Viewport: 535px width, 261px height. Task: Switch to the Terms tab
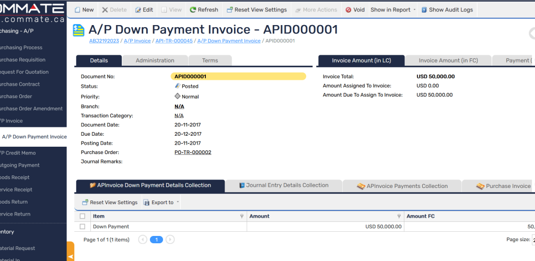[x=210, y=61]
